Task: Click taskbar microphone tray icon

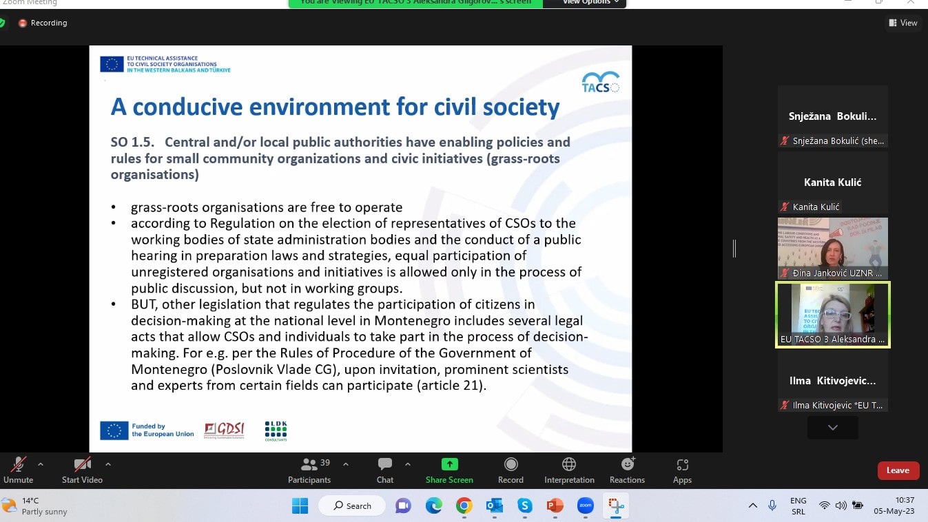Action: coord(772,506)
